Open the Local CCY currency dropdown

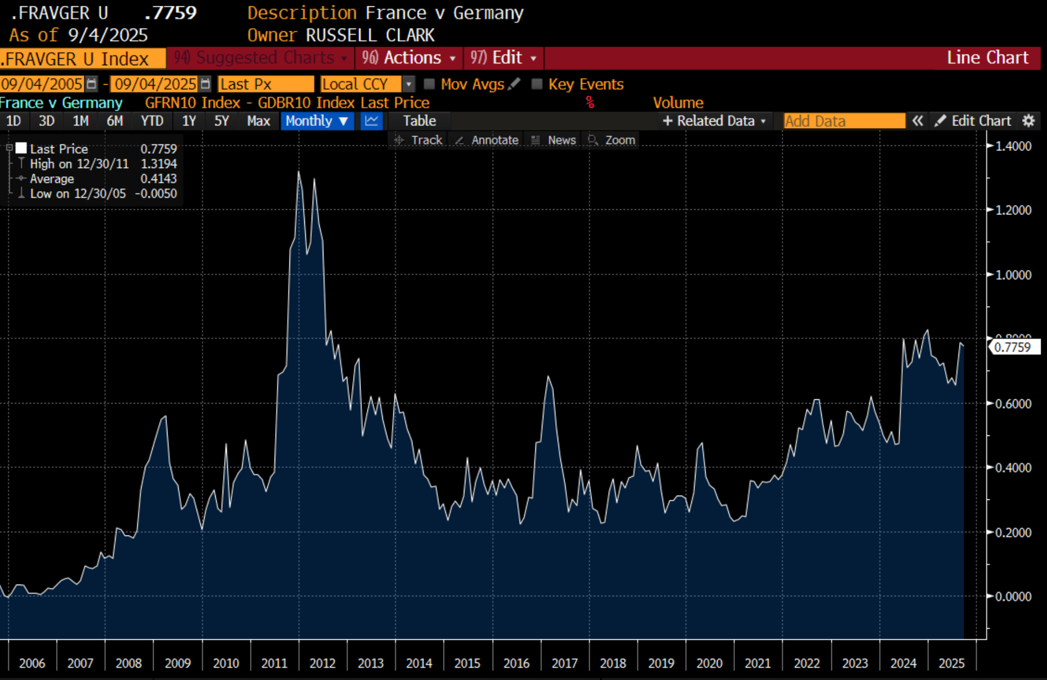tap(408, 84)
